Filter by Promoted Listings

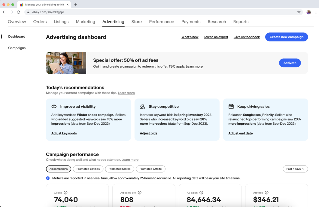tap(88, 169)
